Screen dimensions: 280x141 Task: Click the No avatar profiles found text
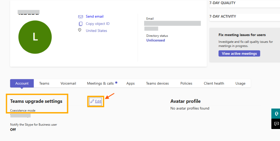190,108
